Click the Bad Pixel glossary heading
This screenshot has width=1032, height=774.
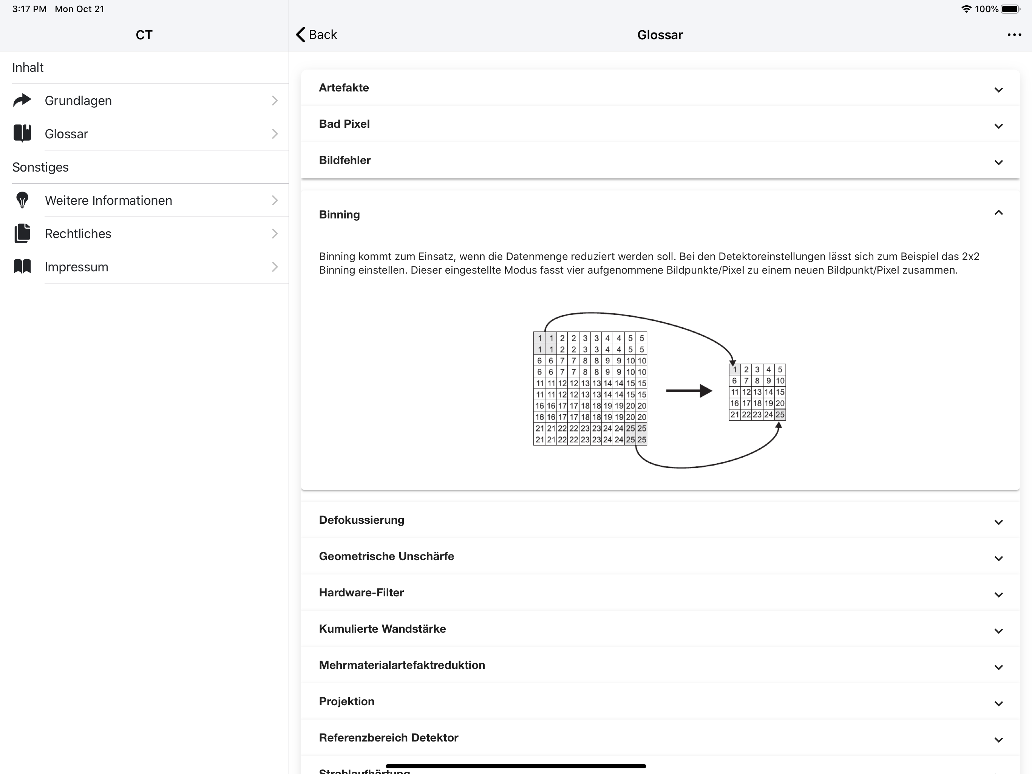click(x=344, y=124)
